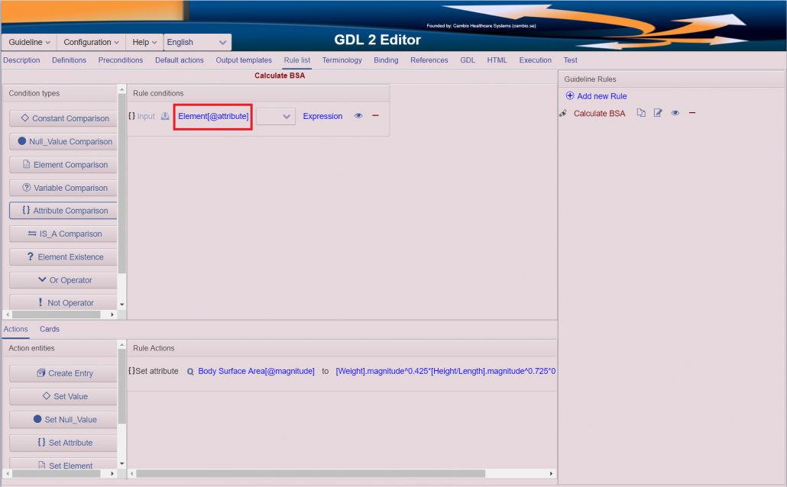This screenshot has height=487, width=787.
Task: Toggle visibility of the Calculate BSA rule
Action: [675, 112]
